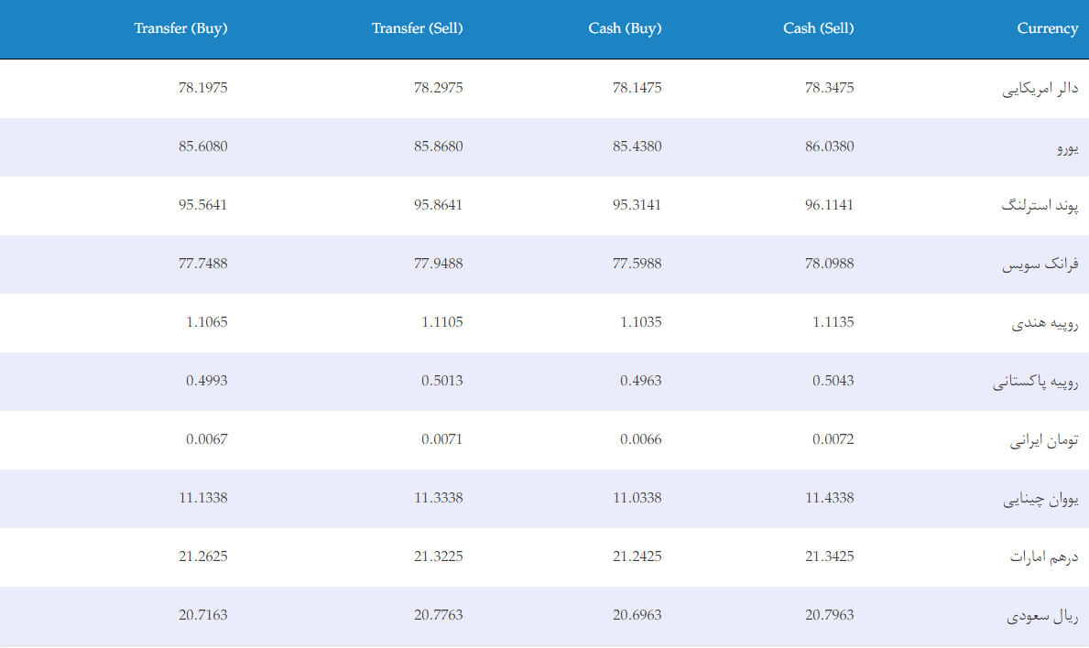Image resolution: width=1089 pixels, height=648 pixels.
Task: Click the Transfer (Buy) column header
Action: click(180, 28)
